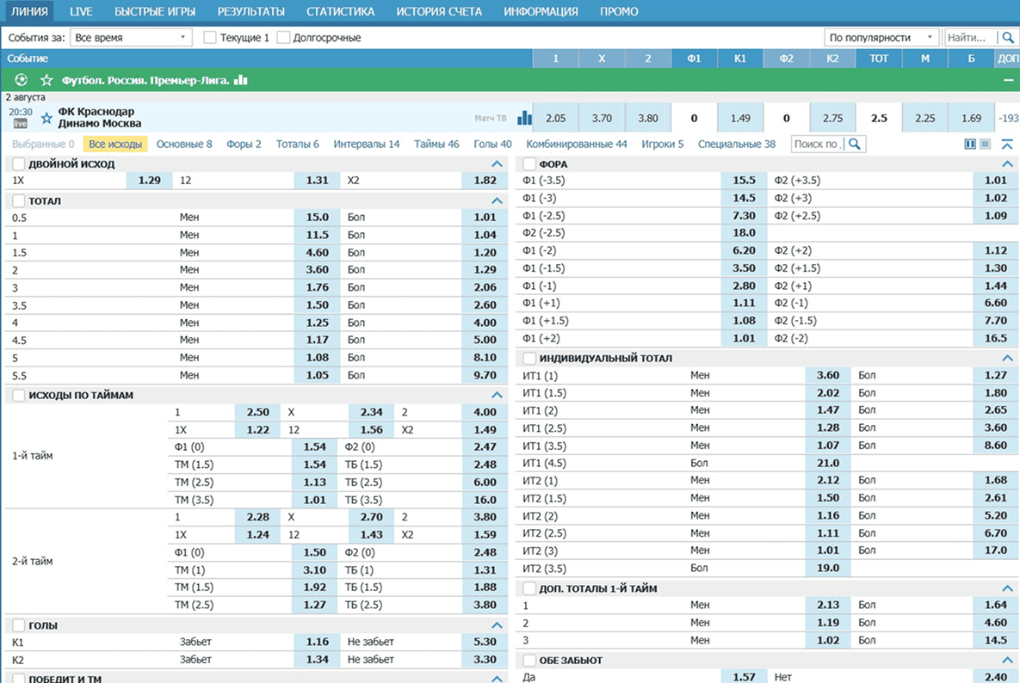This screenshot has height=683, width=1020.
Task: Open league statistics chart icon in green header
Action: pos(241,80)
